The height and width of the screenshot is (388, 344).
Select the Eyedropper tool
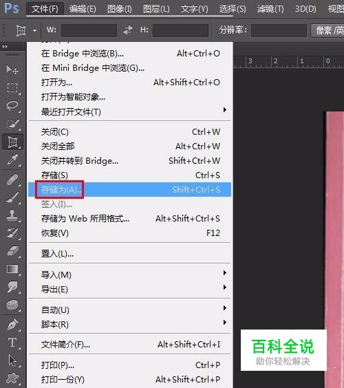12,160
